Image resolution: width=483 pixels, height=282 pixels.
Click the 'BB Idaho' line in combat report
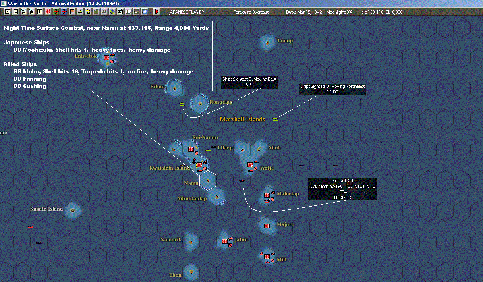(104, 71)
